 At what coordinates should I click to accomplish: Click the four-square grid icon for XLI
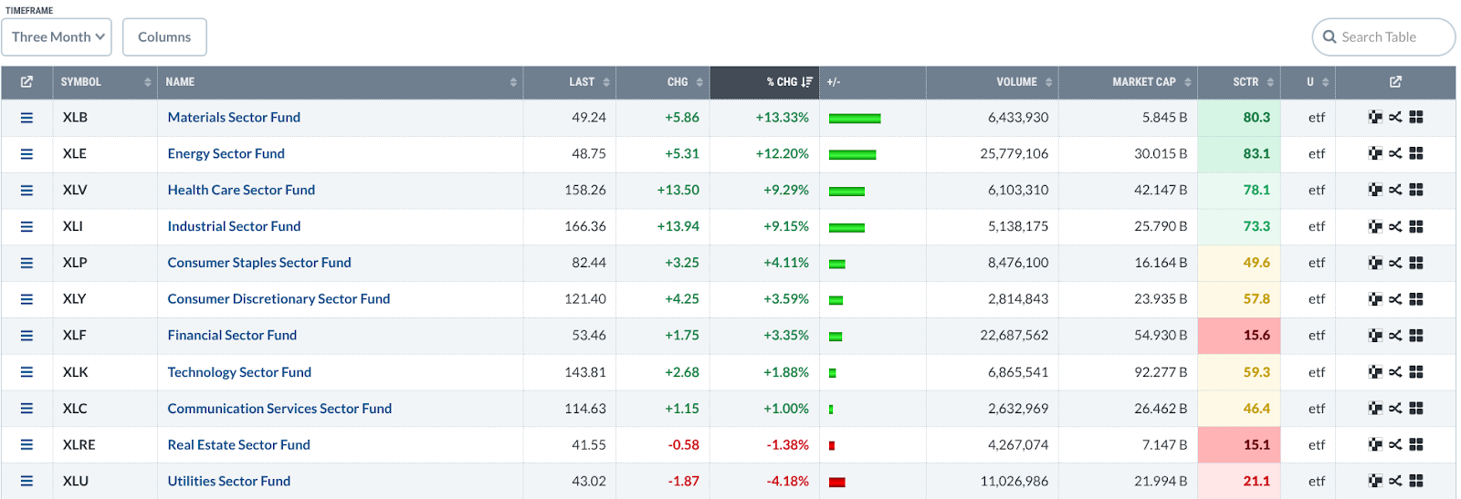(x=1416, y=226)
